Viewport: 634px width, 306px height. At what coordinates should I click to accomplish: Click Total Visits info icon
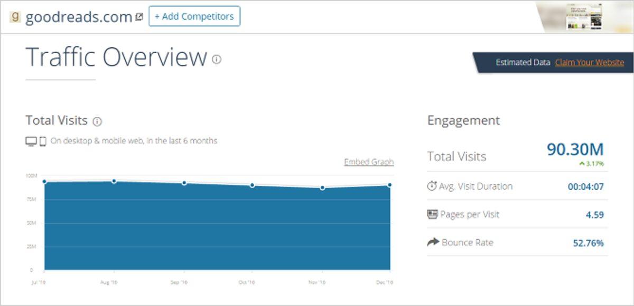point(97,121)
